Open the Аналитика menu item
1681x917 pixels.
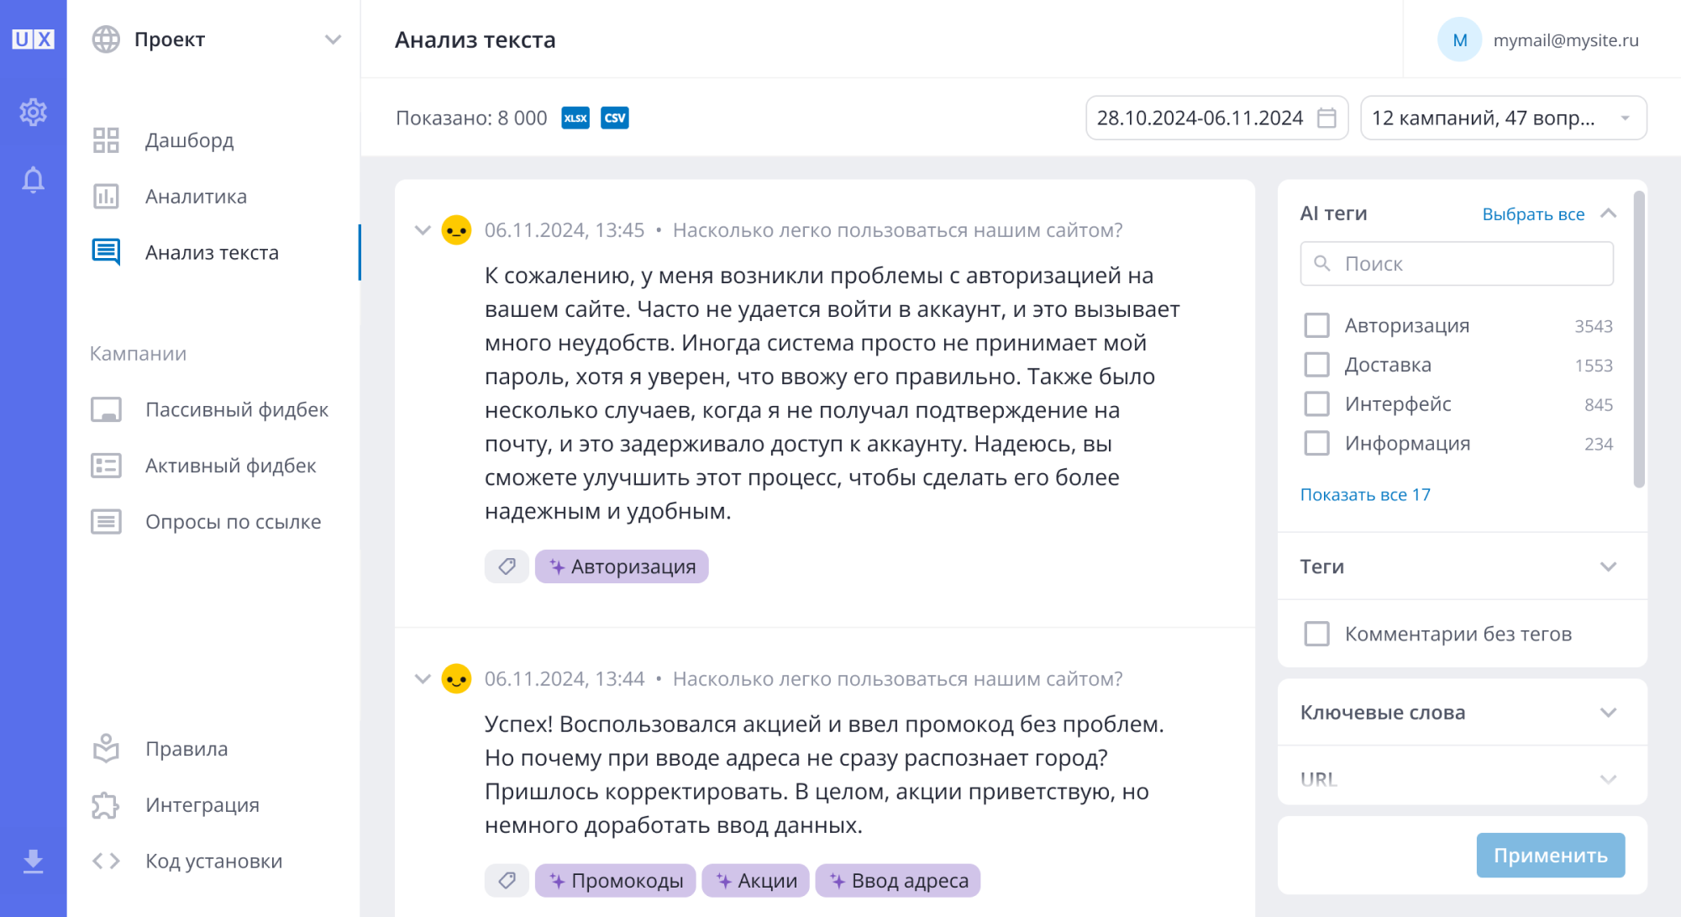click(x=196, y=197)
